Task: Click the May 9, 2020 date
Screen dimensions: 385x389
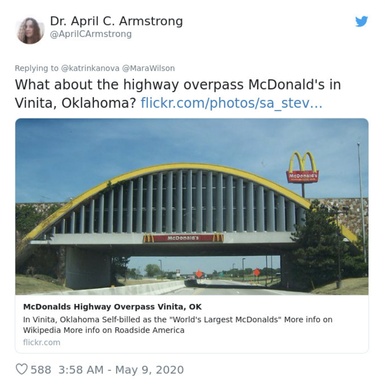Action: [149, 369]
